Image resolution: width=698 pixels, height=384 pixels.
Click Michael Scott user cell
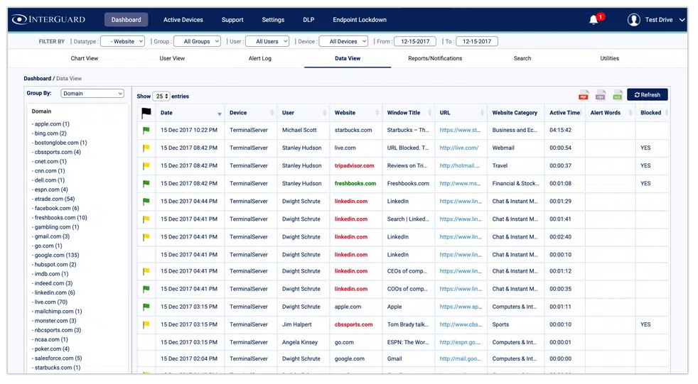point(299,130)
